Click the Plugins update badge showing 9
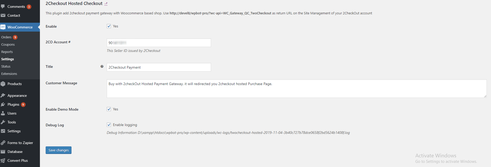The width and height of the screenshot is (491, 167). click(23, 105)
